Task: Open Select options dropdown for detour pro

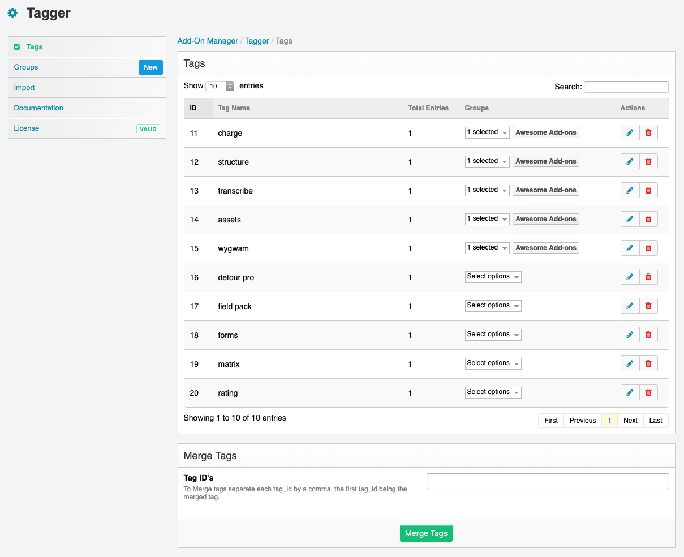Action: click(493, 277)
